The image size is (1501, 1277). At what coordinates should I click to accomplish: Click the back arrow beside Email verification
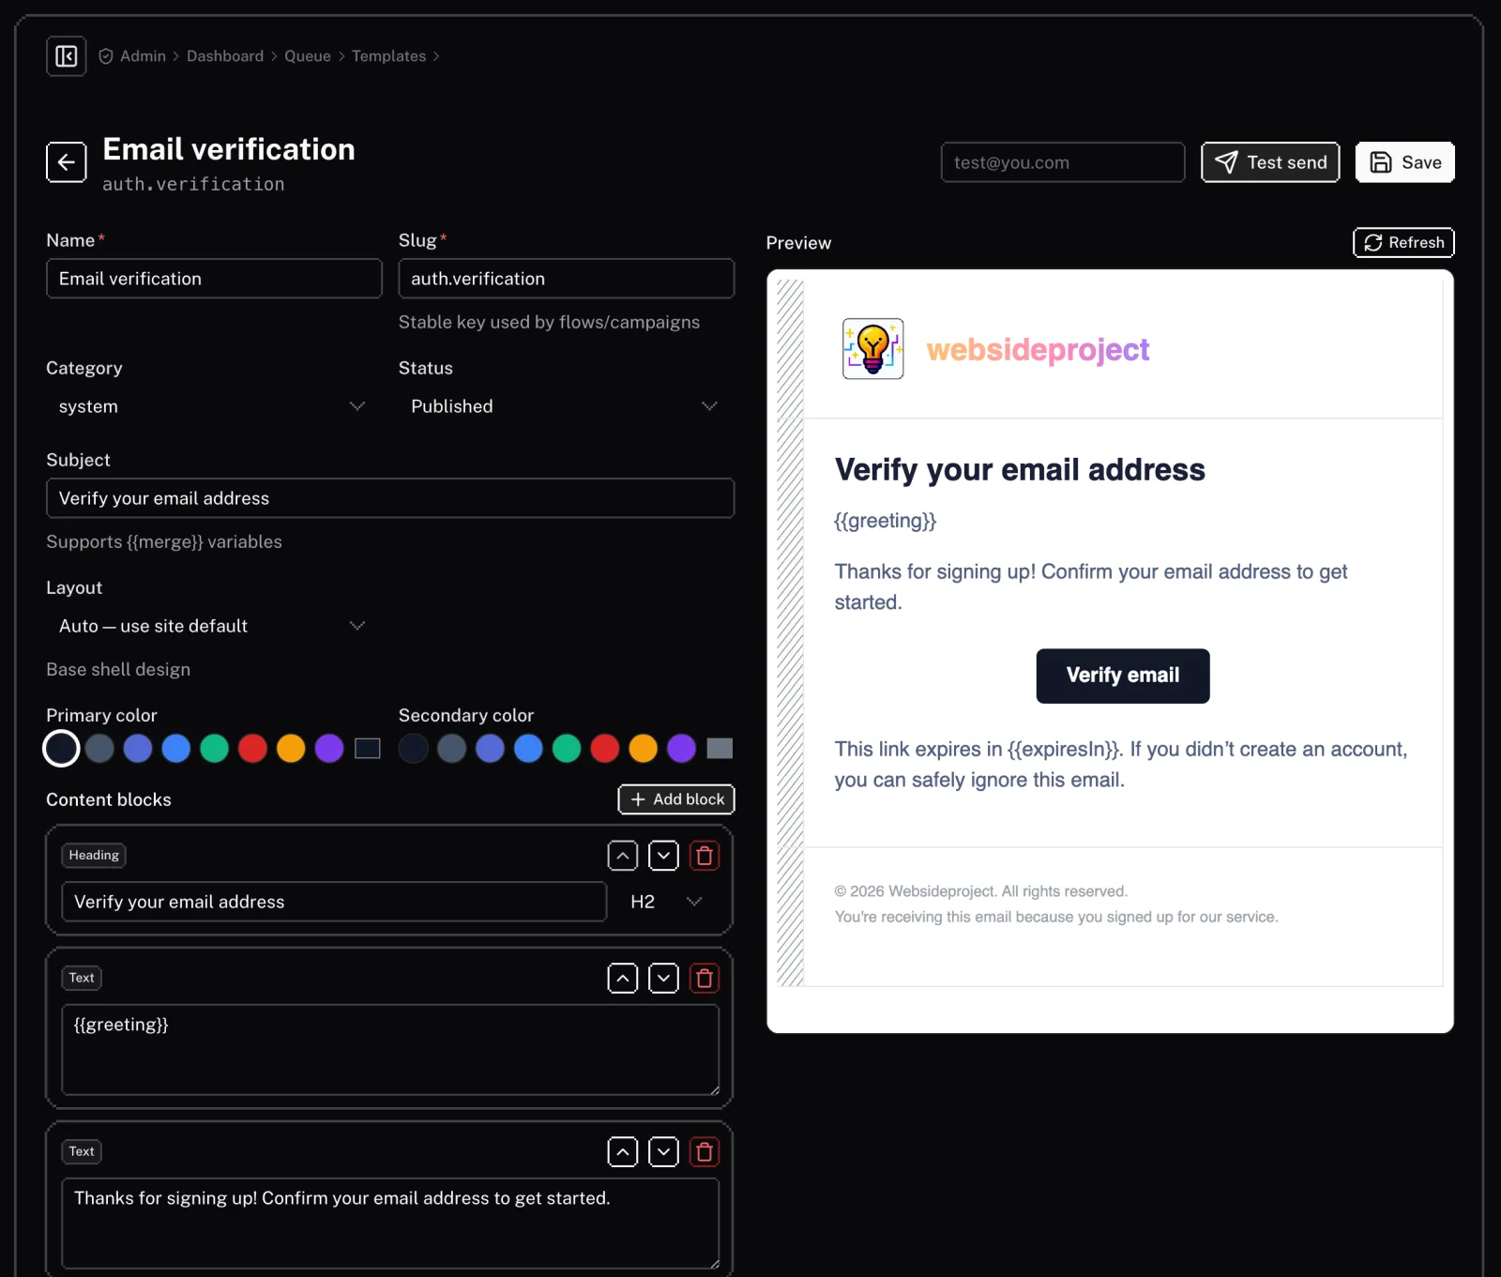point(67,162)
